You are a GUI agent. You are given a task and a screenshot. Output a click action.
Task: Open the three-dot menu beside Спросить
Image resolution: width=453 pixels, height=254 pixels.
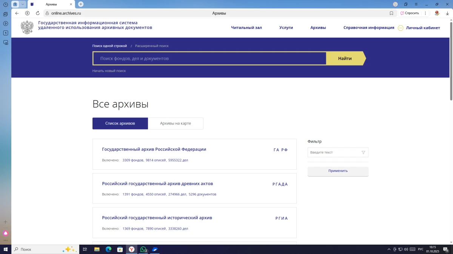[425, 13]
